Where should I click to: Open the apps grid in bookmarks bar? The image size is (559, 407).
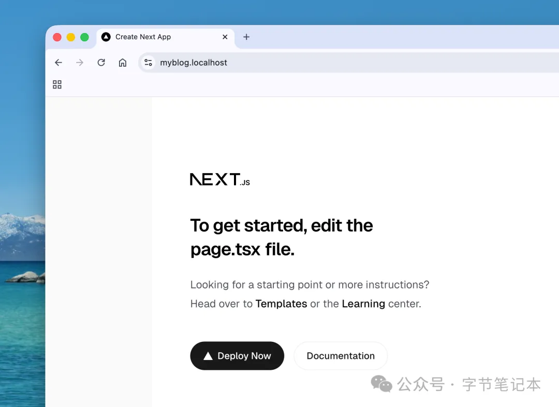(x=57, y=85)
